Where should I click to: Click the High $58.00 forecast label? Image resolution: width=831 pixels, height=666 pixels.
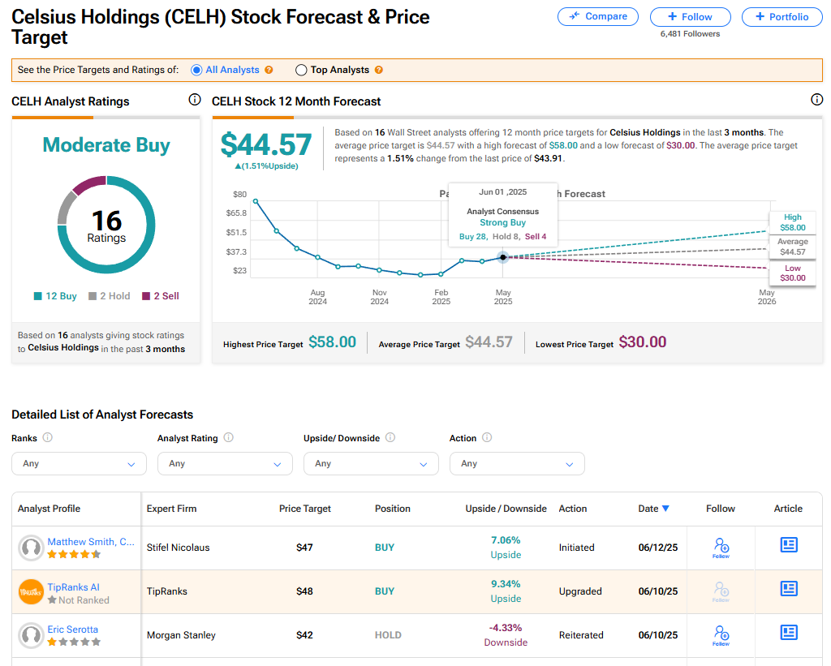[792, 222]
